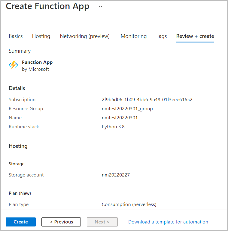Click the Consumption (Serverless) plan type value
The width and height of the screenshot is (228, 231).
pyautogui.click(x=129, y=204)
